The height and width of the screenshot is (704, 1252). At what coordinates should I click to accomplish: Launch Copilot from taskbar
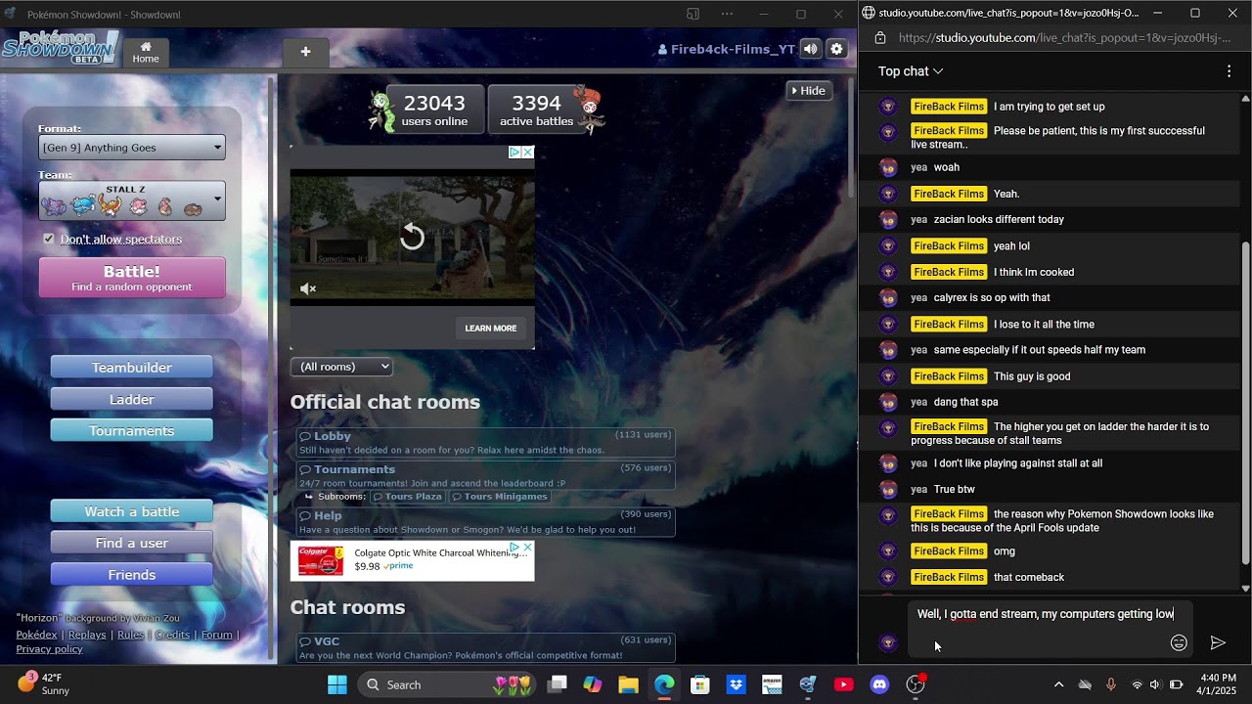click(593, 684)
